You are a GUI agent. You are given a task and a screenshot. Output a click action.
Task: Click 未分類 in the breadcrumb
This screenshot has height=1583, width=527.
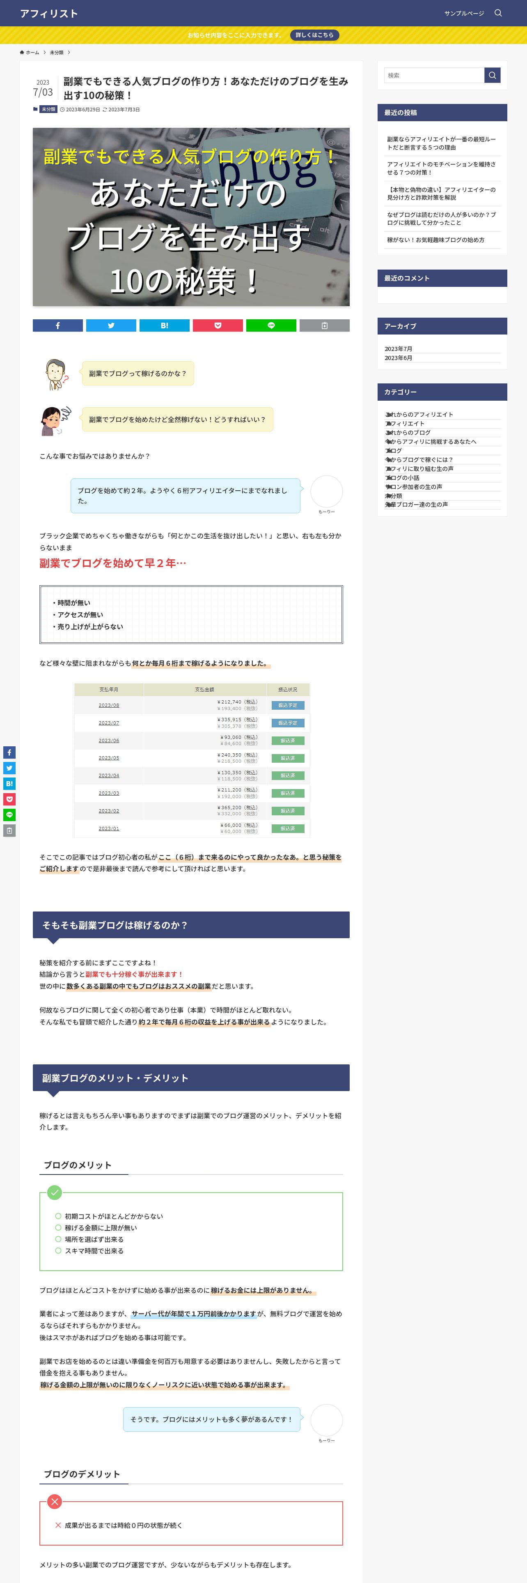pos(57,52)
